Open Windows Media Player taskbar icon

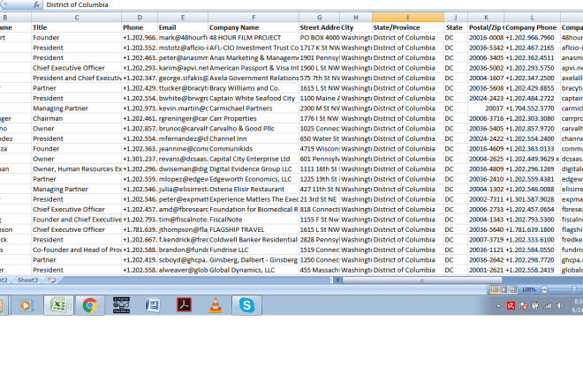26,306
